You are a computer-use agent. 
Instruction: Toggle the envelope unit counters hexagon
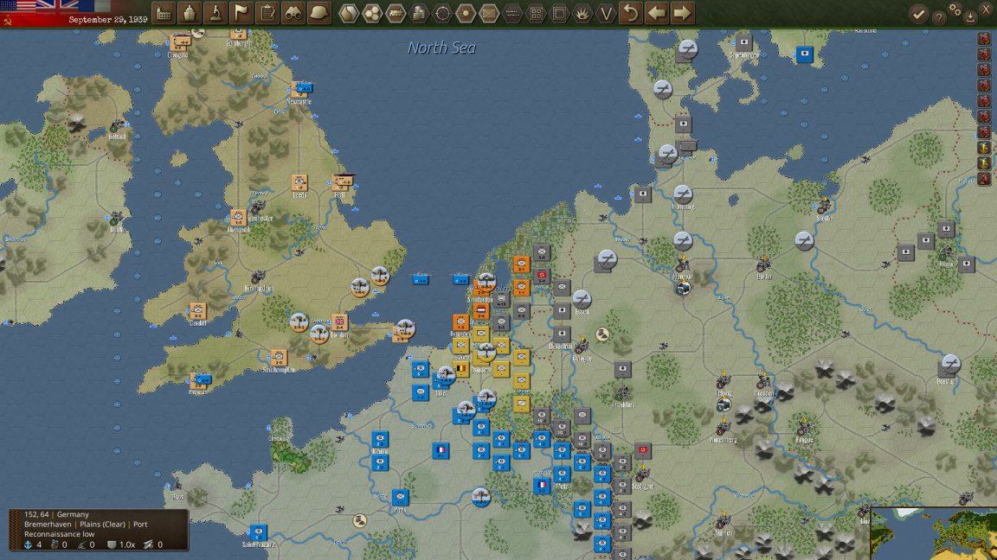489,13
